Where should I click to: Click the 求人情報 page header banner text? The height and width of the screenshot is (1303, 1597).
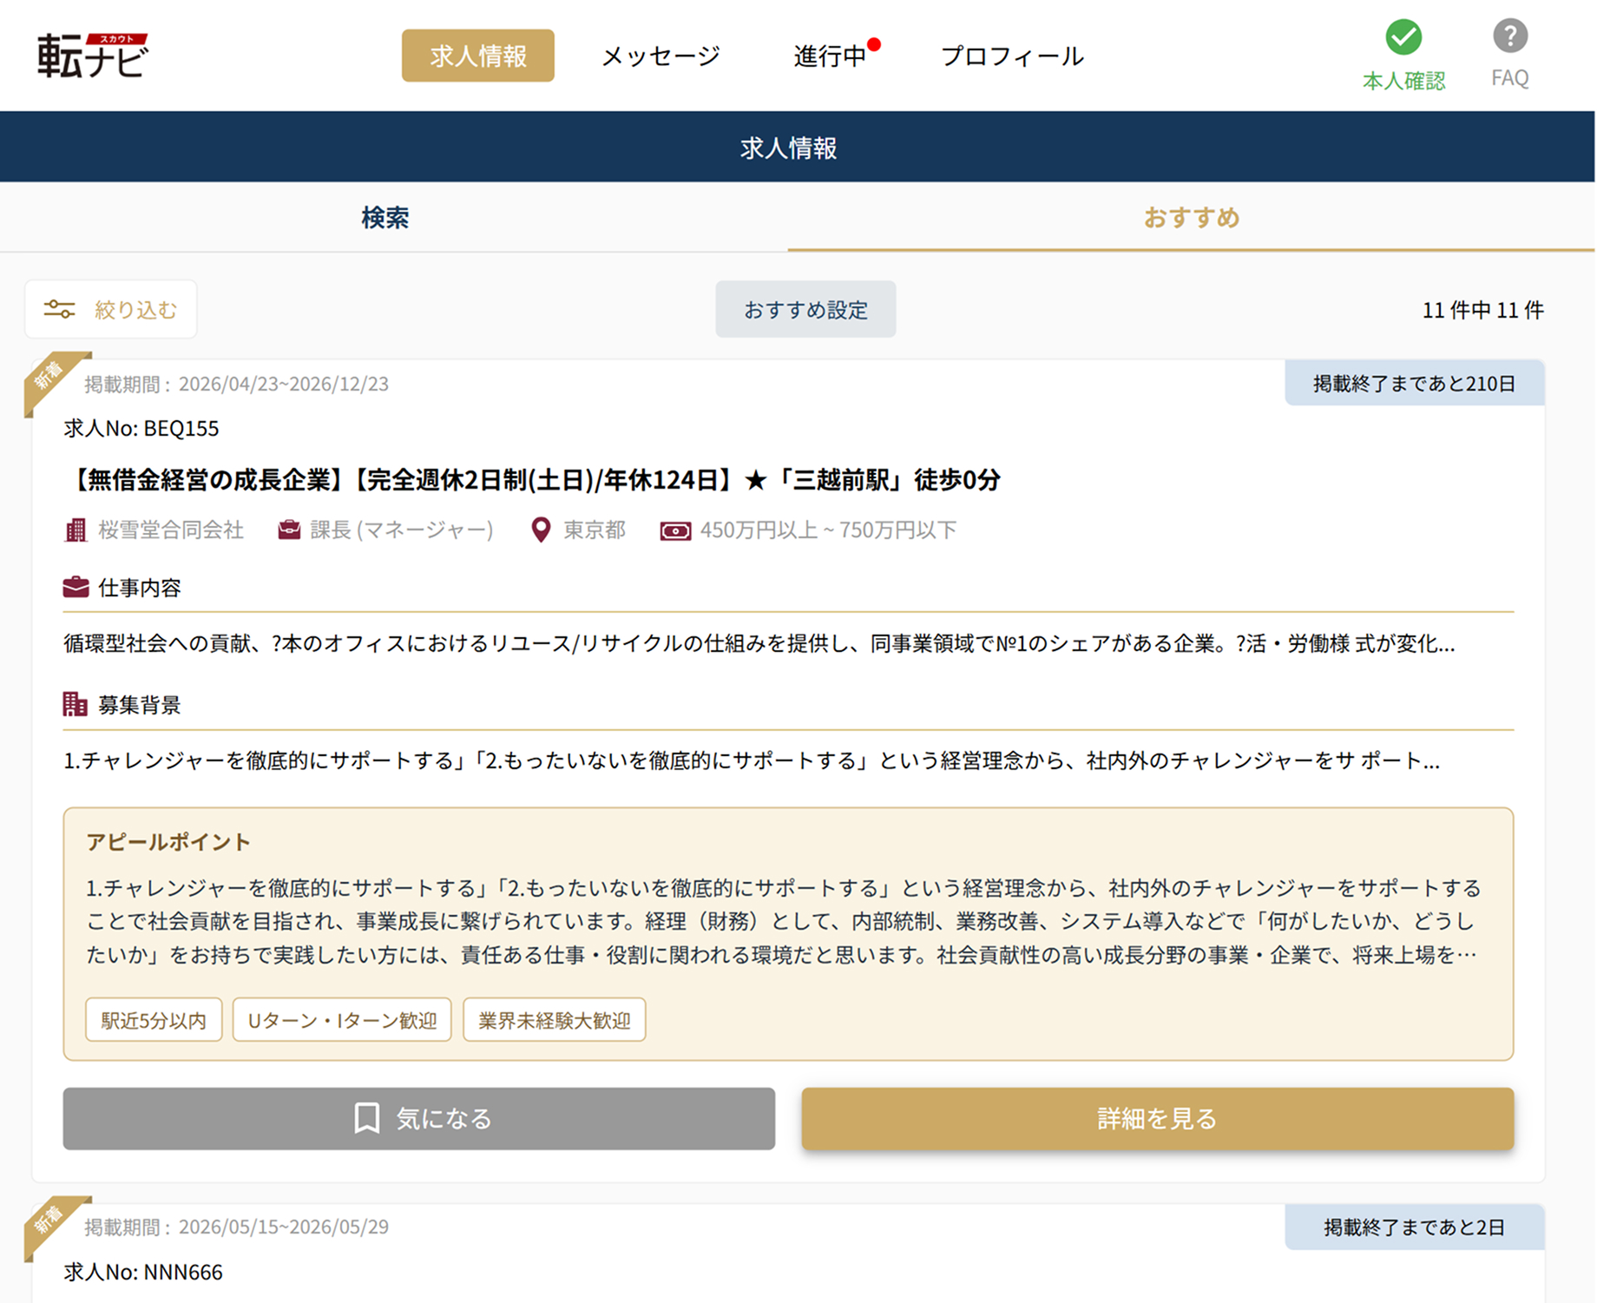(x=789, y=148)
